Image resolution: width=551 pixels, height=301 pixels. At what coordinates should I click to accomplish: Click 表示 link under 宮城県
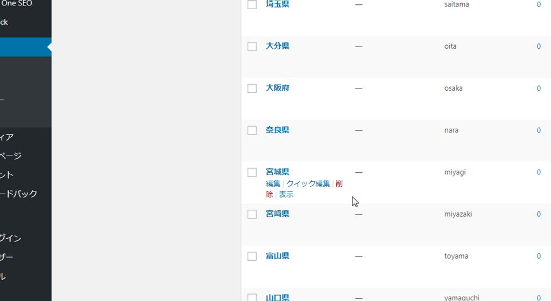pyautogui.click(x=286, y=195)
